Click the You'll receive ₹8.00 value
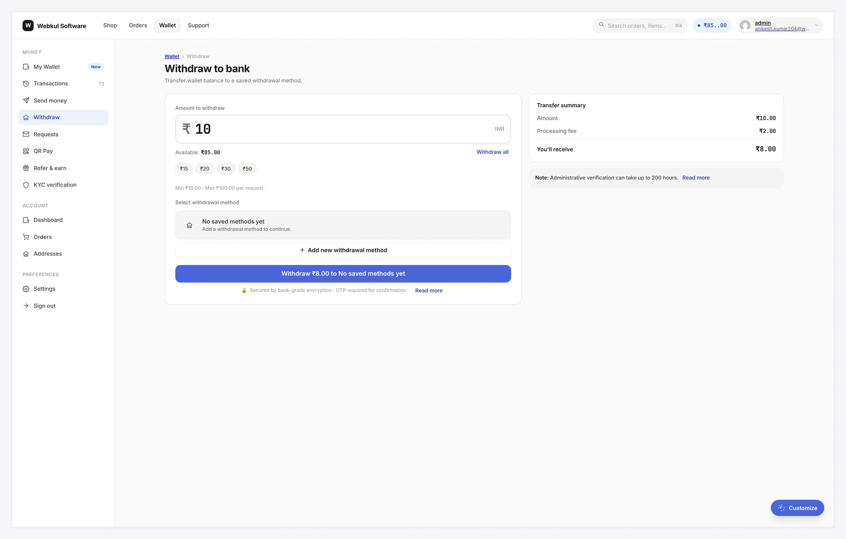846x539 pixels. tap(765, 149)
